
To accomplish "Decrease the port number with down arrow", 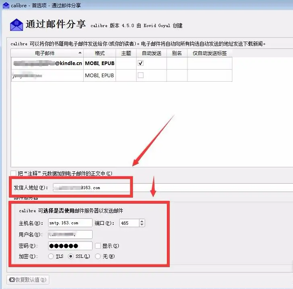I will (142, 225).
